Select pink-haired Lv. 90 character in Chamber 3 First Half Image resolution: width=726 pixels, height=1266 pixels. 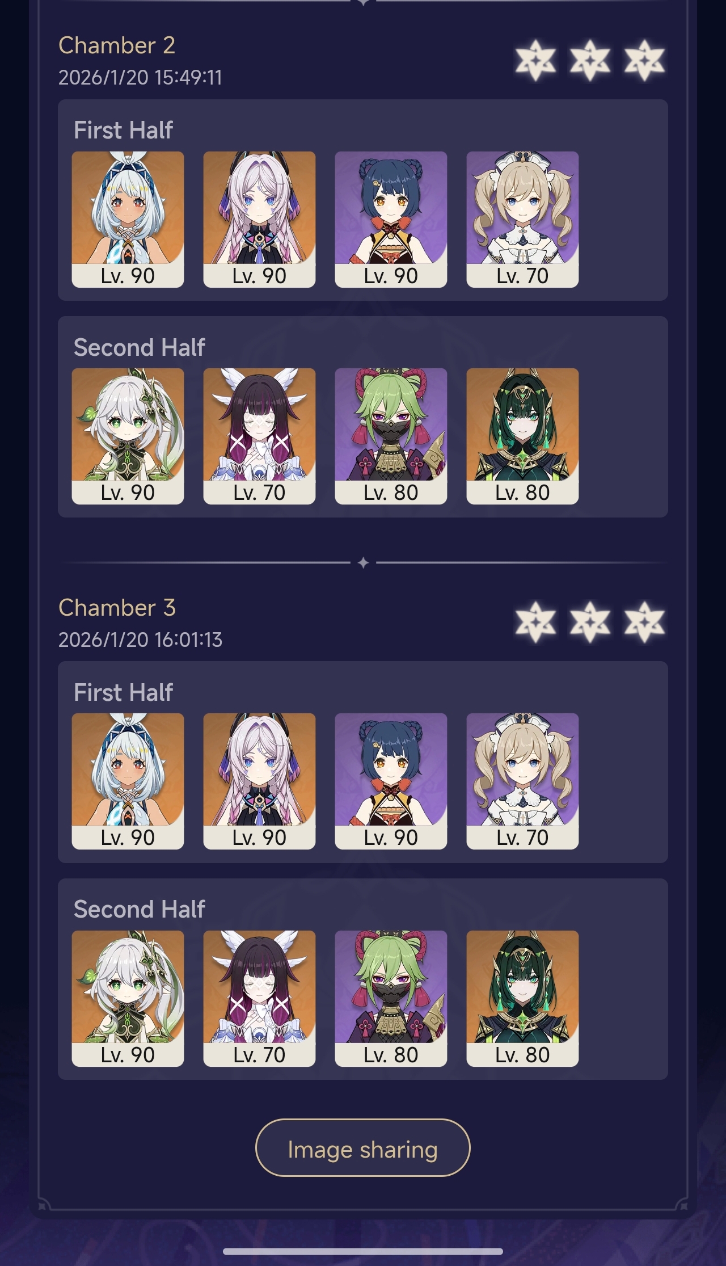coord(259,781)
